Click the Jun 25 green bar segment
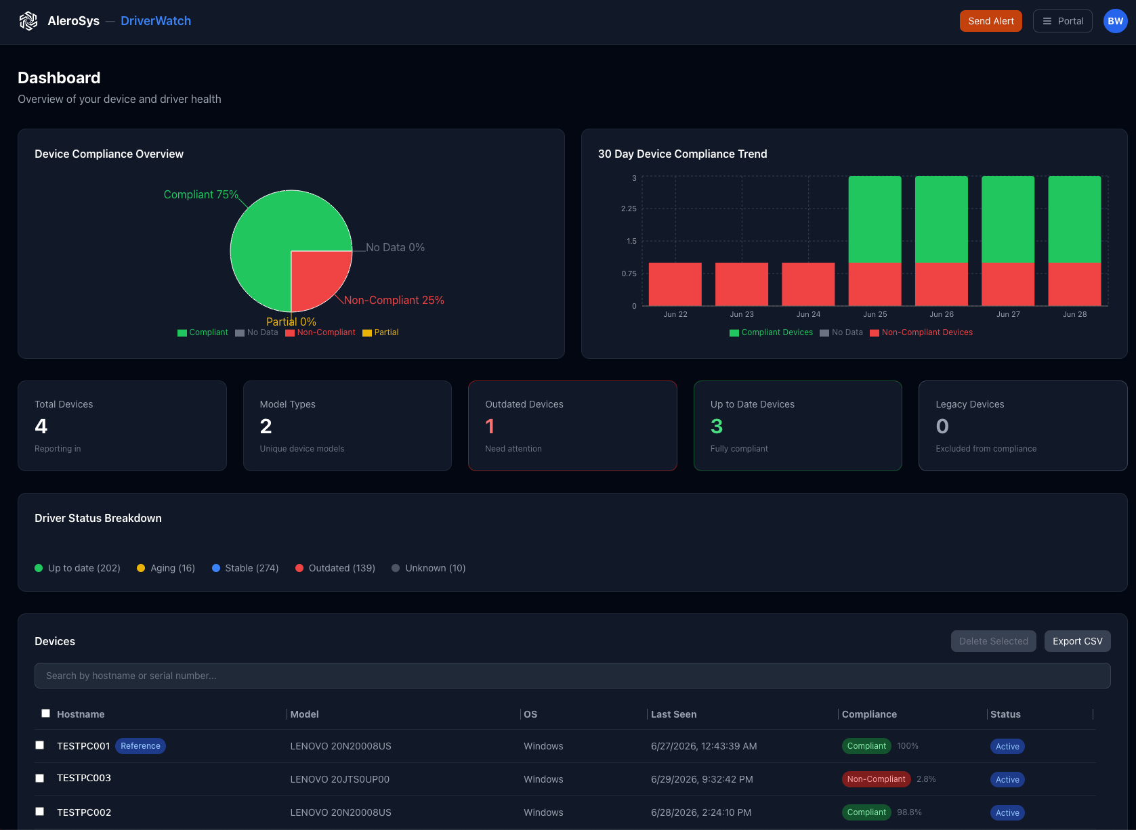Screen dimensions: 1136x830 point(875,219)
